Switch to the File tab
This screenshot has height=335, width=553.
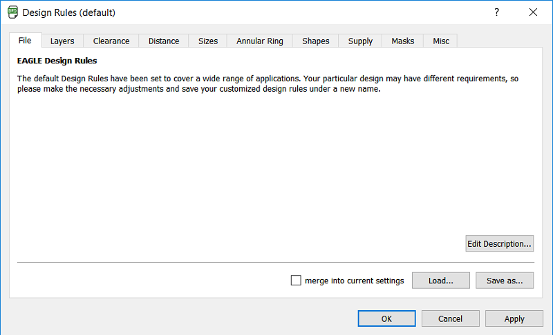coord(25,41)
